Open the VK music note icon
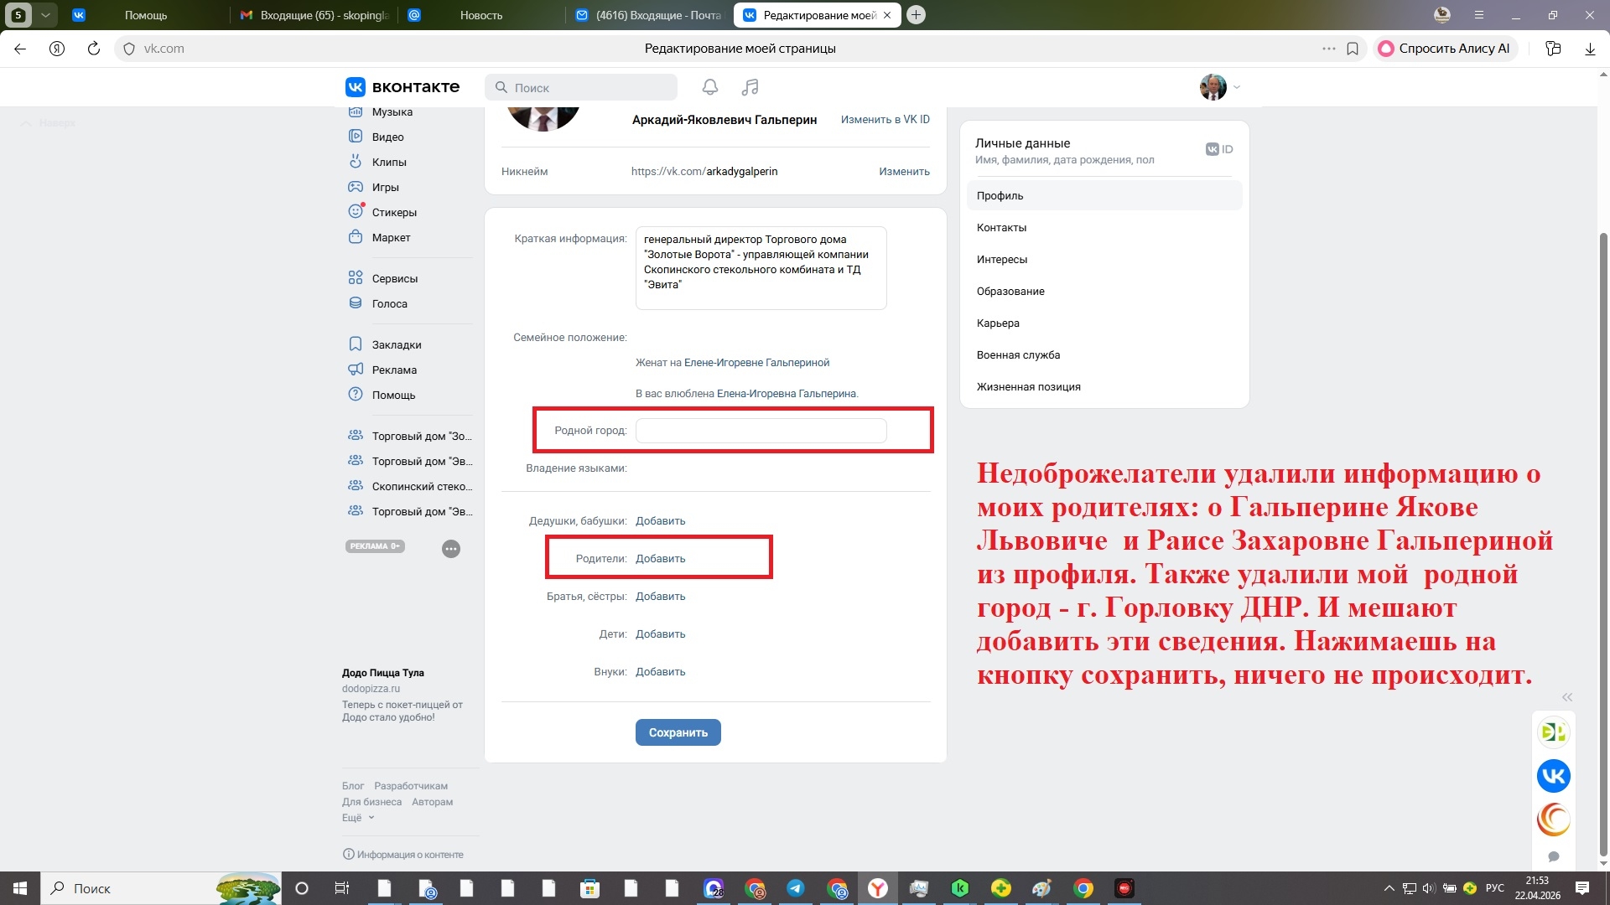This screenshot has height=905, width=1610. point(750,87)
